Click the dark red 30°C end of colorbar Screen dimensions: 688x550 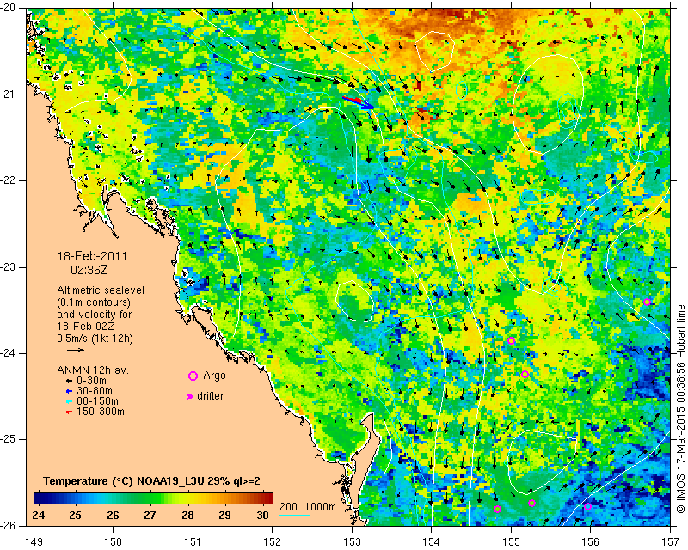(x=268, y=498)
